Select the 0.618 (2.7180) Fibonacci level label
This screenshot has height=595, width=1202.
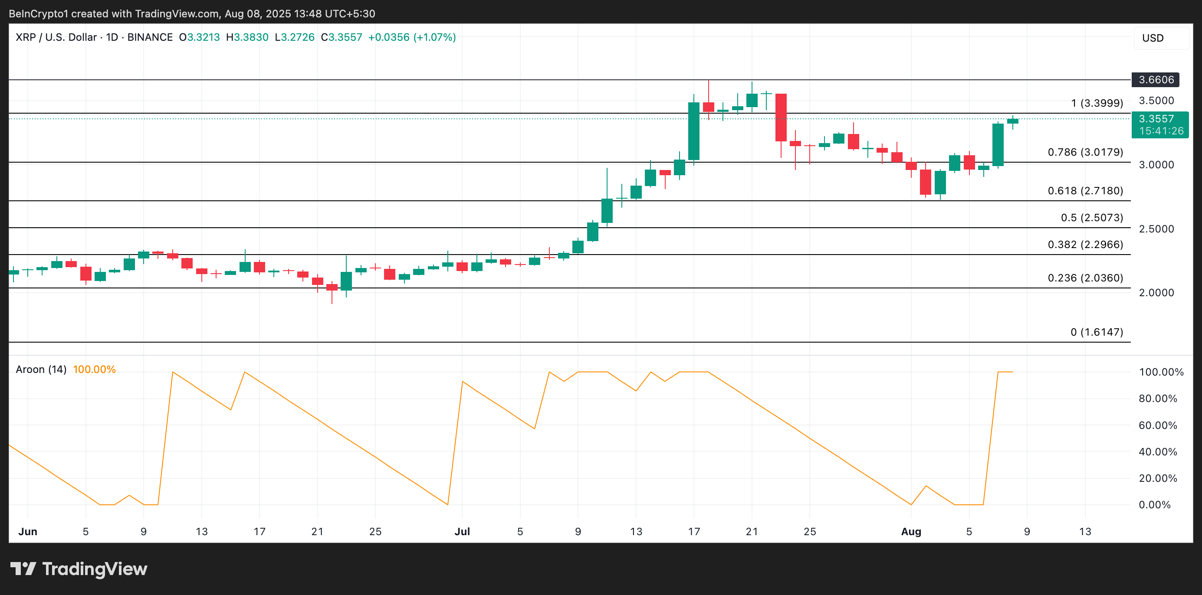(x=1085, y=191)
